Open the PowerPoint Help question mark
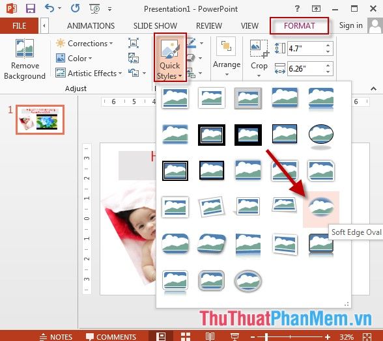The width and height of the screenshot is (383, 341). pyautogui.click(x=297, y=9)
